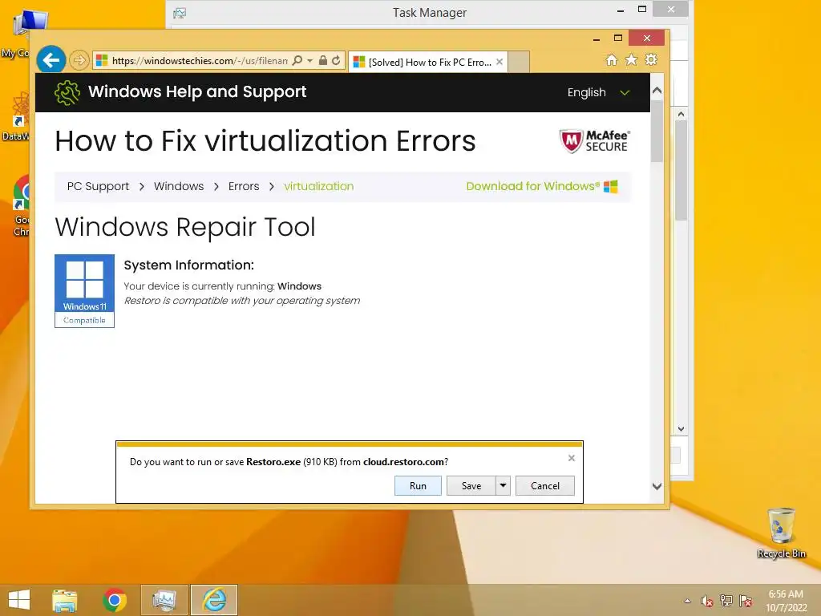This screenshot has height=616, width=821.
Task: Expand the Save options dropdown arrow
Action: coord(503,485)
